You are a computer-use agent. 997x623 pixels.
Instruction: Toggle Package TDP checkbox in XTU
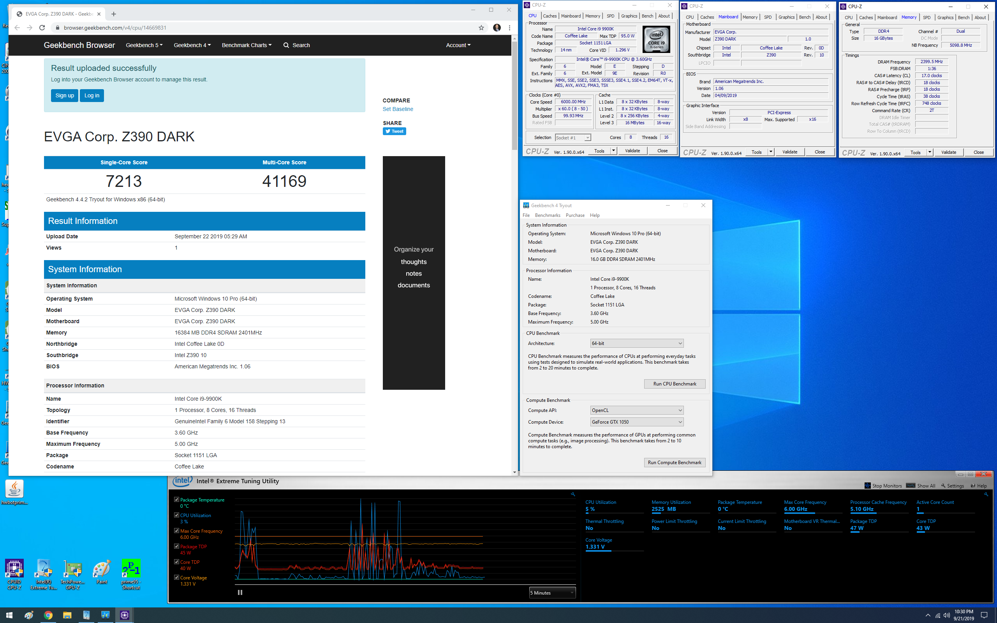point(177,546)
